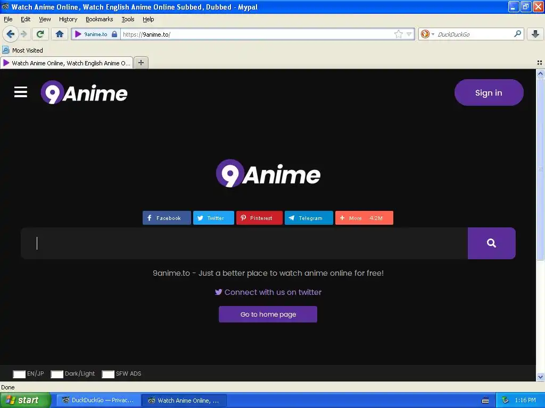The width and height of the screenshot is (545, 408).
Task: Toggle the Dark/Light theme switch
Action: click(57, 374)
